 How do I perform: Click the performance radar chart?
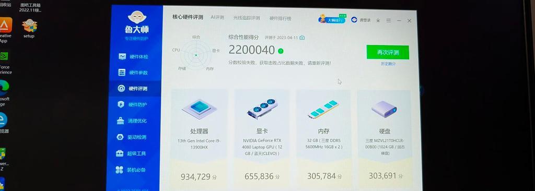pyautogui.click(x=196, y=55)
